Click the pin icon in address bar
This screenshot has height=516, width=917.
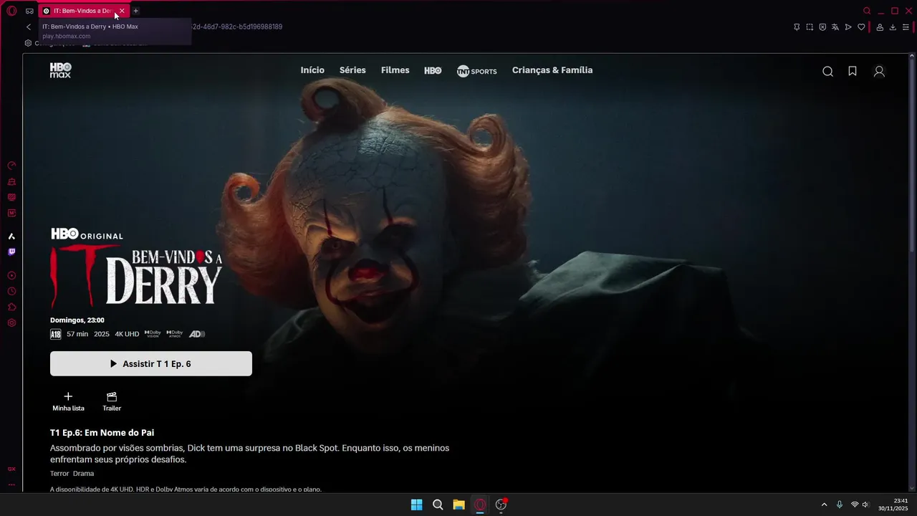(797, 27)
